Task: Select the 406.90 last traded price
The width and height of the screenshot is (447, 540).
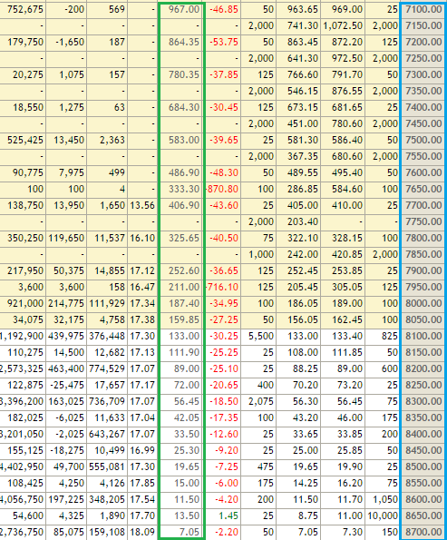Action: pos(181,206)
